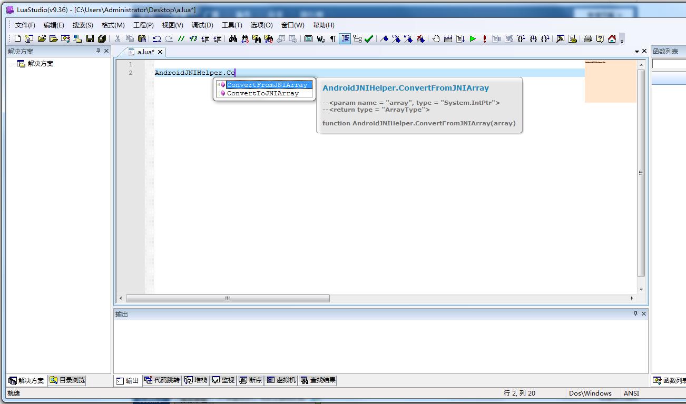Switch to 监视 tab
This screenshot has height=404, width=686.
click(223, 380)
